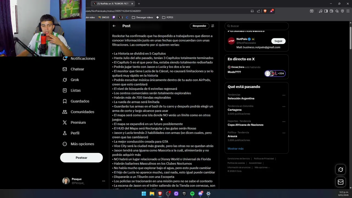The height and width of the screenshot is (198, 352).
Task: Open Listas in the sidebar
Action: [72, 90]
